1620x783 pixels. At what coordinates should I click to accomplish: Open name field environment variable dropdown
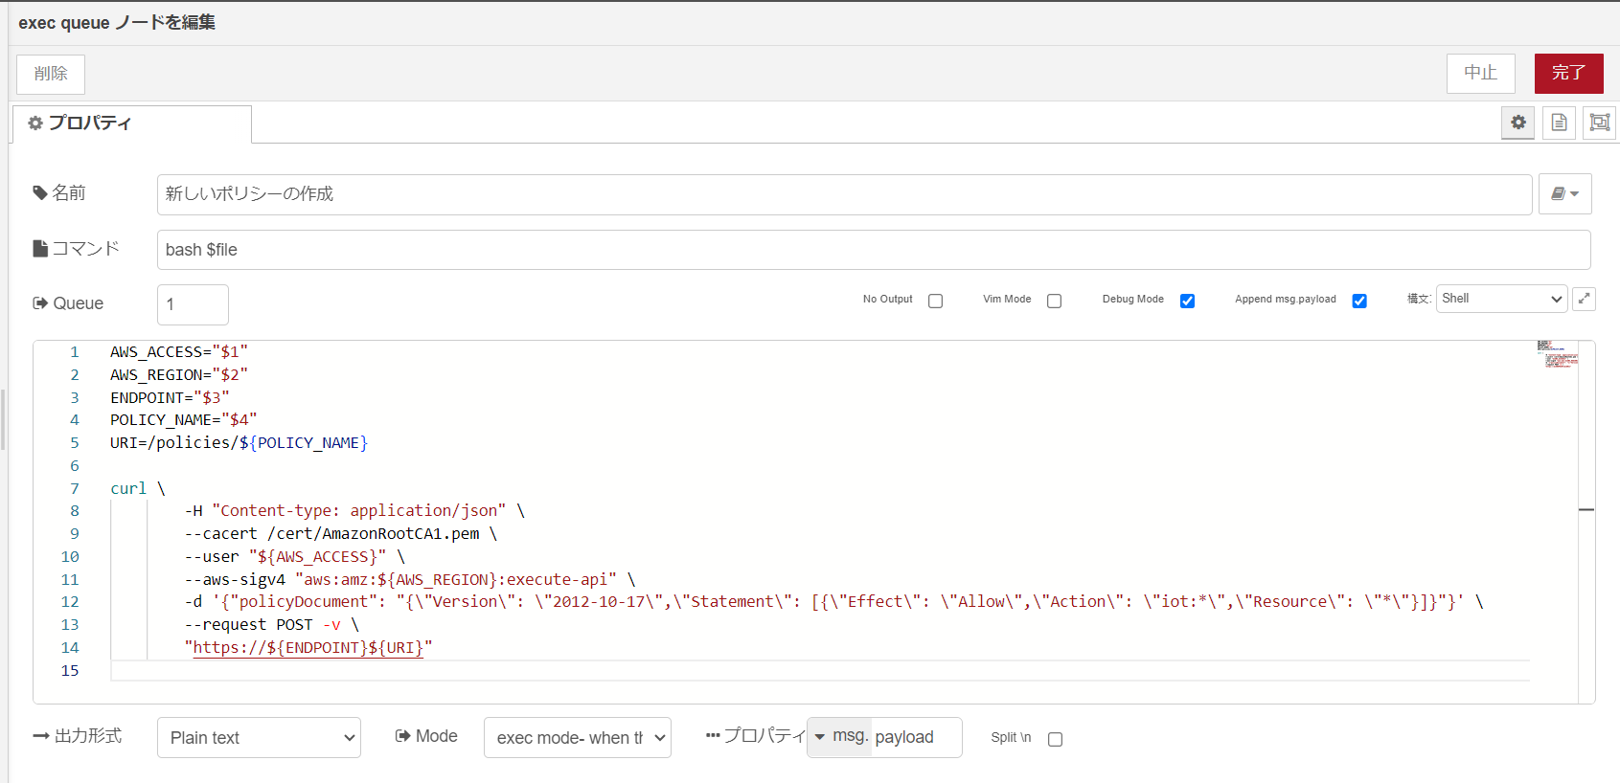[1565, 193]
